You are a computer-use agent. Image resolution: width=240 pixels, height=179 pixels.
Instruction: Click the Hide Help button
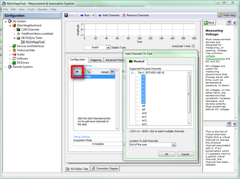[x=227, y=15]
